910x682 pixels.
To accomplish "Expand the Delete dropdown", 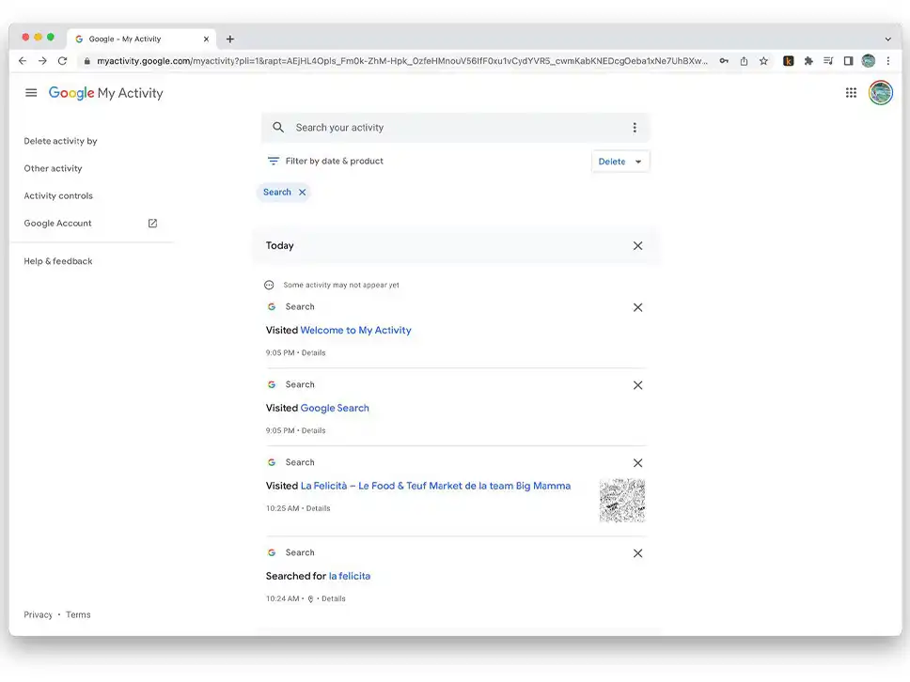I will (x=620, y=162).
